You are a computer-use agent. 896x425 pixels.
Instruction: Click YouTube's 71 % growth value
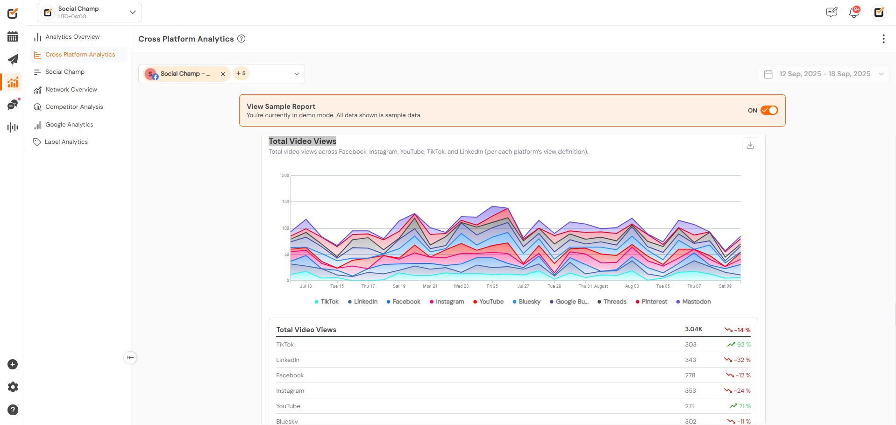(740, 406)
